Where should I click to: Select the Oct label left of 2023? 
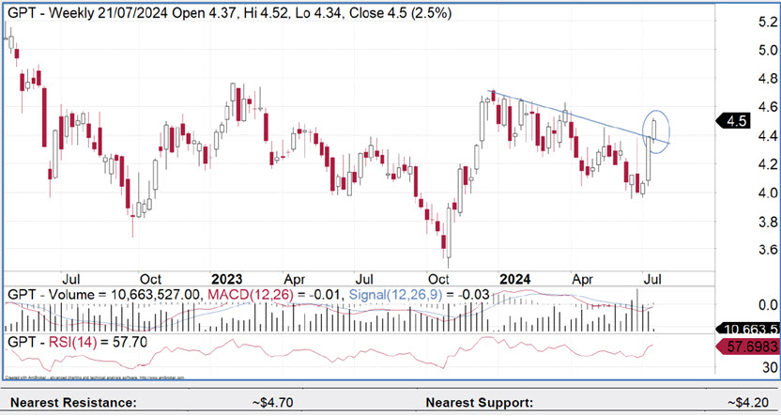[152, 279]
